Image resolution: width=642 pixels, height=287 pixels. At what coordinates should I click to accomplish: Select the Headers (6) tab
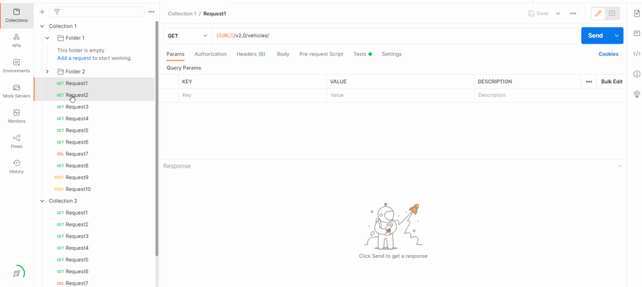tap(251, 54)
